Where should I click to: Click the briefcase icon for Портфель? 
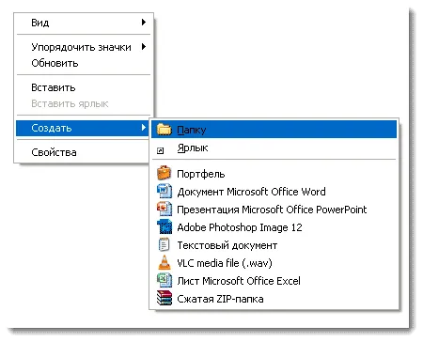(x=164, y=173)
